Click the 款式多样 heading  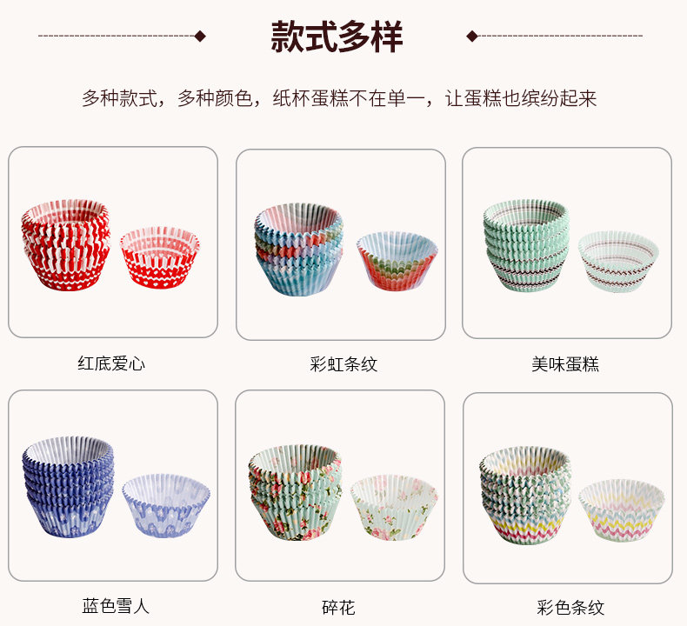(337, 37)
